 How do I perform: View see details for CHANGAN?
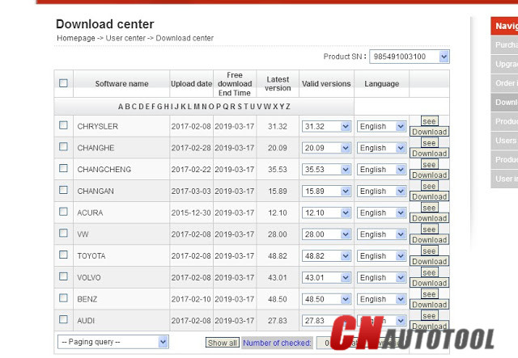tap(430, 186)
